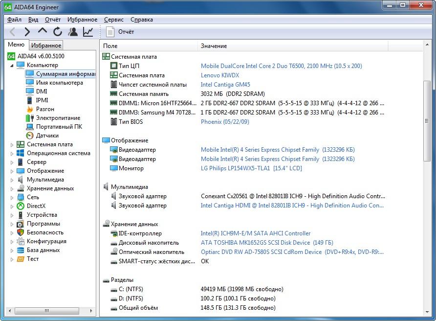This screenshot has height=321, width=436.
Task: Open the Вид menu
Action: tap(33, 20)
